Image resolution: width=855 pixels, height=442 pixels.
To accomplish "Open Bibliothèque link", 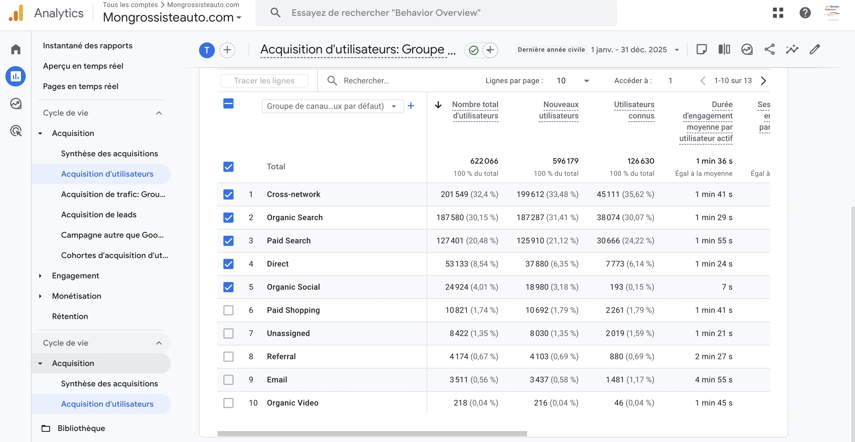I will pos(81,428).
